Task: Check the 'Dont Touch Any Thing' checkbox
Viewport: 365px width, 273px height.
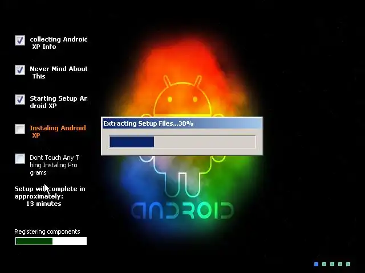Action: click(x=20, y=159)
